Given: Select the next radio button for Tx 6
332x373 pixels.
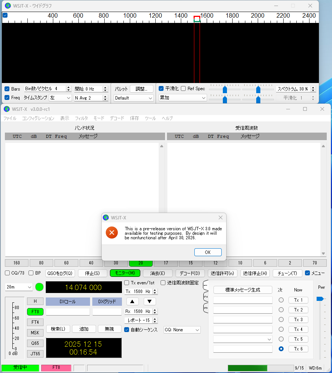Looking at the screenshot, I should click(x=281, y=349).
